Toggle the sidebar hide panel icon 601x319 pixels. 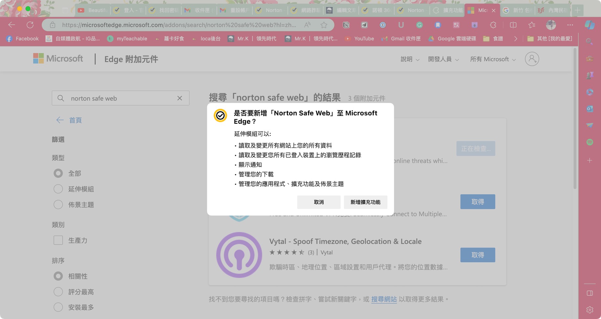tap(590, 293)
